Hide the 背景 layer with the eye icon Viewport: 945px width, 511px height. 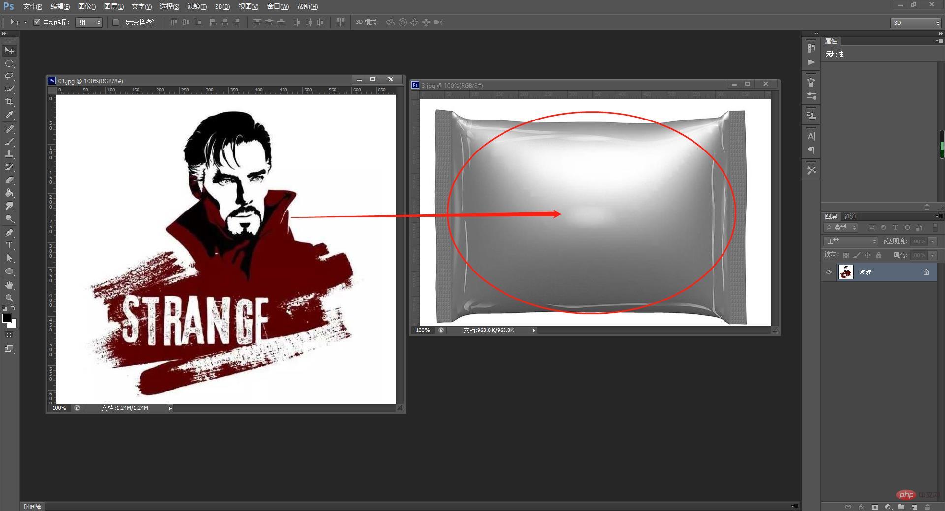829,272
